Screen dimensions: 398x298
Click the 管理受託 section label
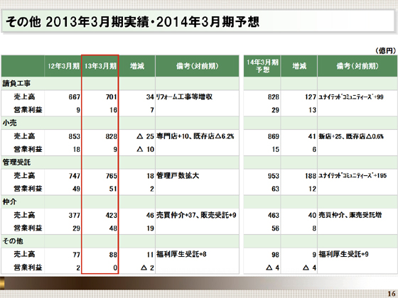[16, 162]
